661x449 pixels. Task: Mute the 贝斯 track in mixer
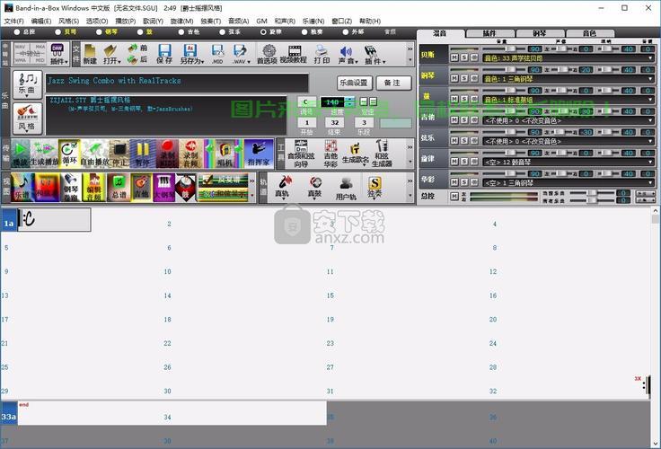point(454,57)
